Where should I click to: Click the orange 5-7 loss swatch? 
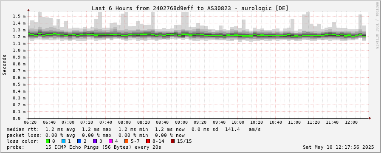pos(126,141)
